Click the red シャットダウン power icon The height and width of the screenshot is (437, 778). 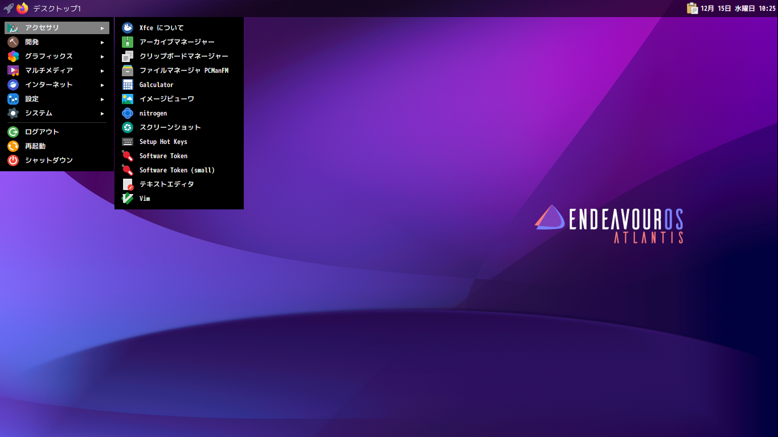[x=13, y=160]
